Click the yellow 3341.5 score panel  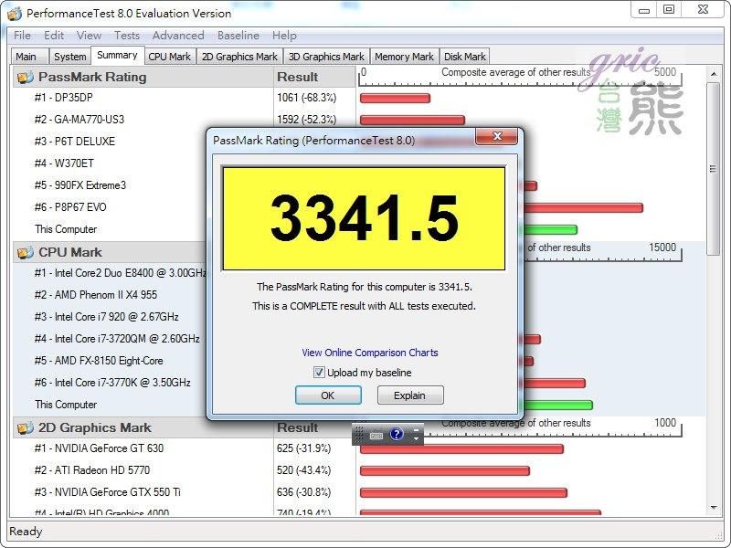point(364,218)
